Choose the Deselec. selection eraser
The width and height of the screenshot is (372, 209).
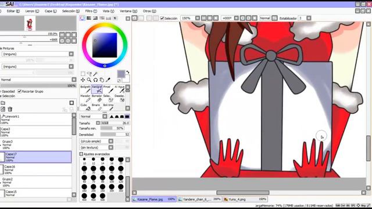[x=120, y=98]
